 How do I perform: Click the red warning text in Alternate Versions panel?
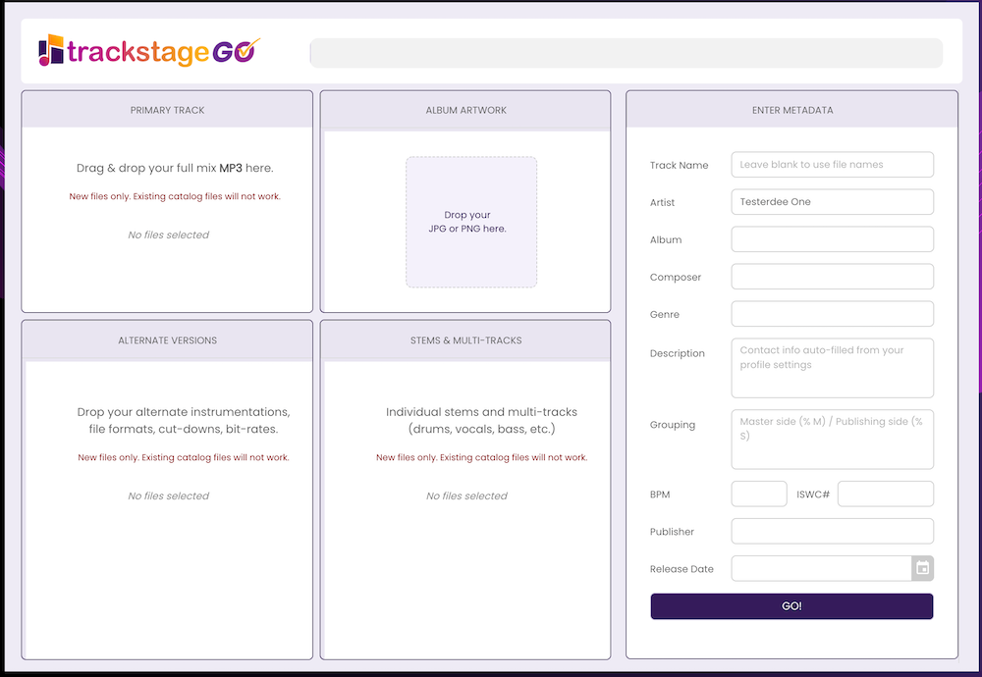tap(184, 457)
